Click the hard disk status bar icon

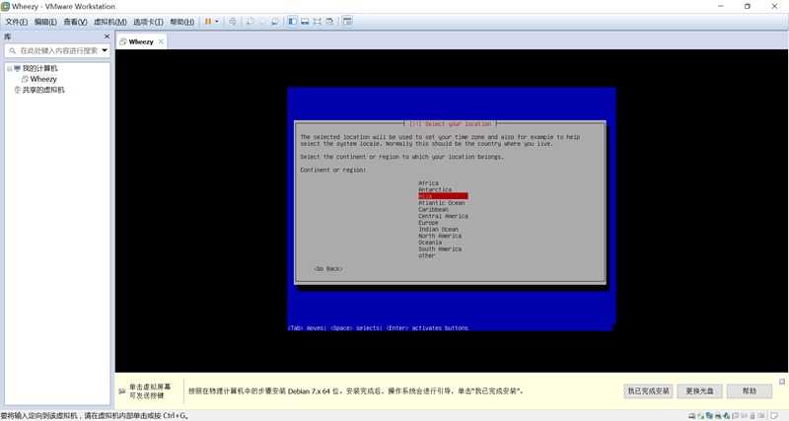pyautogui.click(x=691, y=416)
